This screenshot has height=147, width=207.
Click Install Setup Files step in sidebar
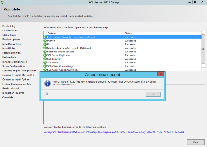tap(12, 44)
